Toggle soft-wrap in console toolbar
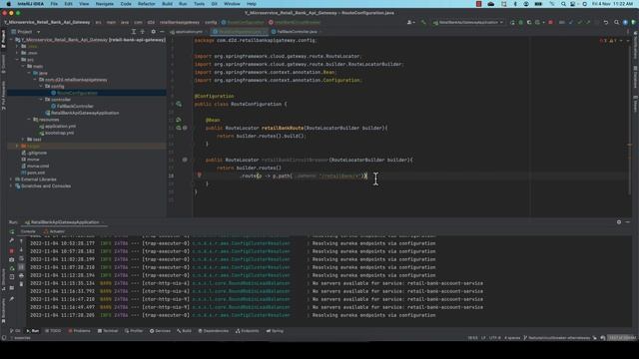 coord(21,258)
